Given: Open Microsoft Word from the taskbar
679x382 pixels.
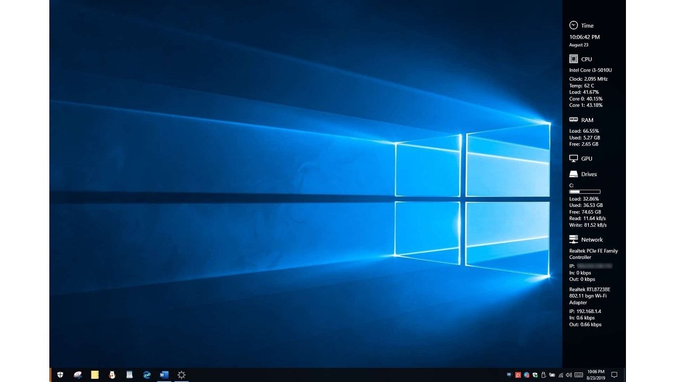Looking at the screenshot, I should [164, 375].
